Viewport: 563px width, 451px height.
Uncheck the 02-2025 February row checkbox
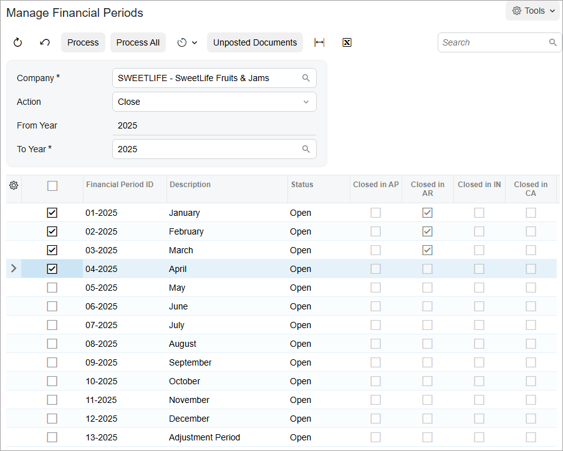point(52,231)
